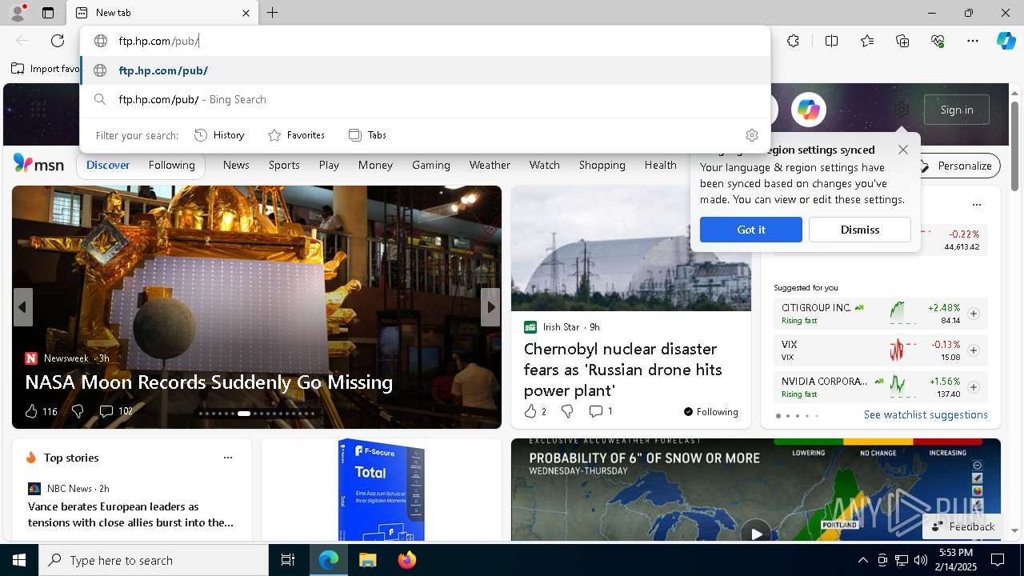Close the New tab

(x=246, y=13)
